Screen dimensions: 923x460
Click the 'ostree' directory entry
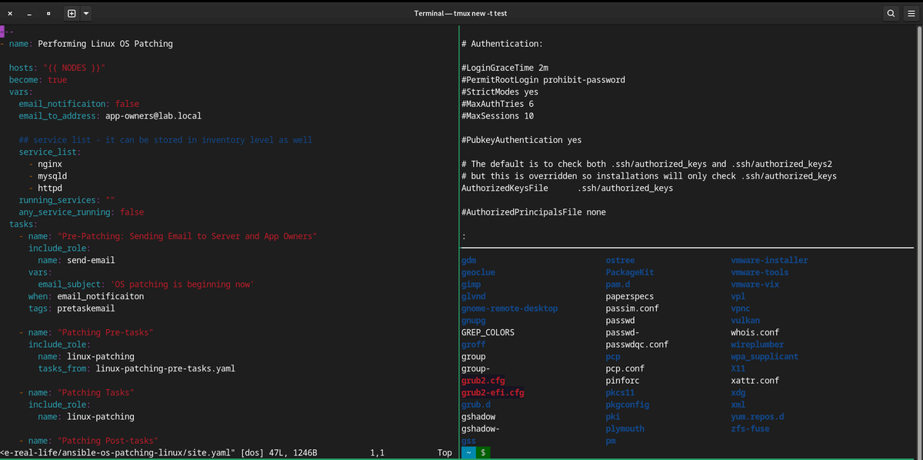621,260
